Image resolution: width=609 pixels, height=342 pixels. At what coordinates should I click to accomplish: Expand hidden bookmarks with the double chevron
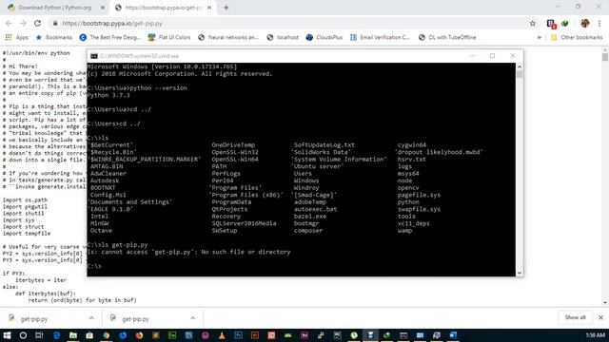pyautogui.click(x=540, y=37)
